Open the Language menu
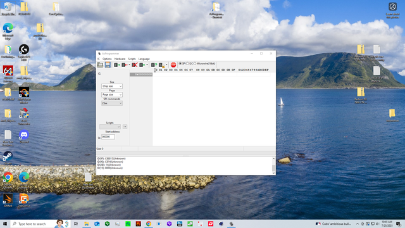The height and width of the screenshot is (228, 405). click(144, 59)
